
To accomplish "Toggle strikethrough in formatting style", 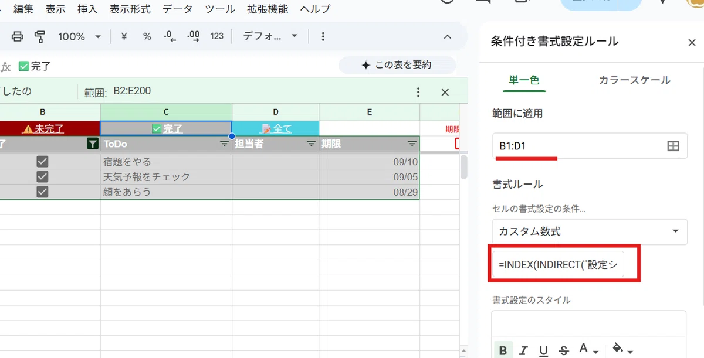I will tap(564, 350).
